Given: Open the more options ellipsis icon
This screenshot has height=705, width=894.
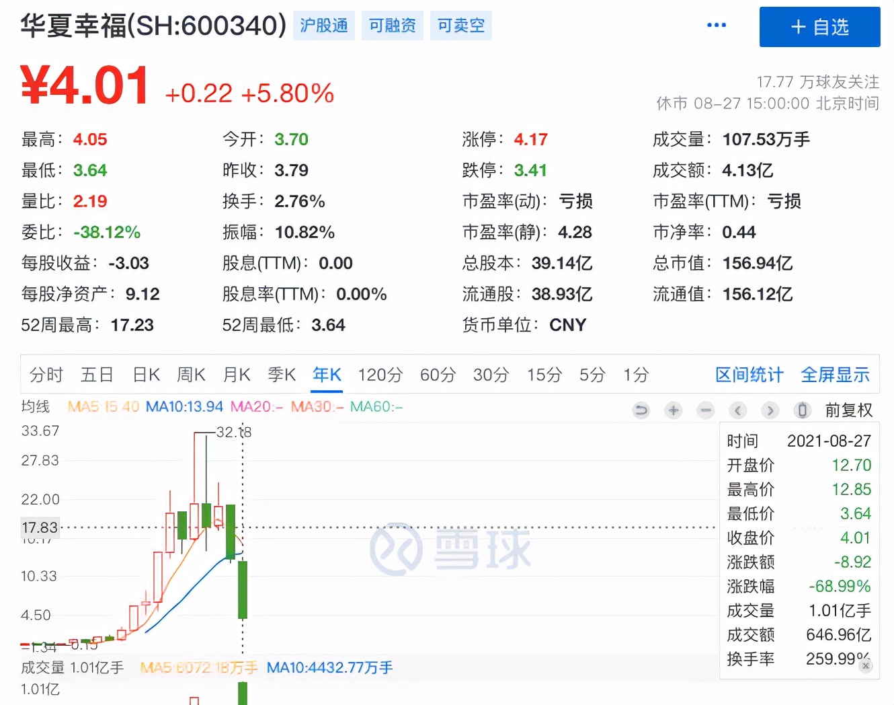Looking at the screenshot, I should point(717,25).
